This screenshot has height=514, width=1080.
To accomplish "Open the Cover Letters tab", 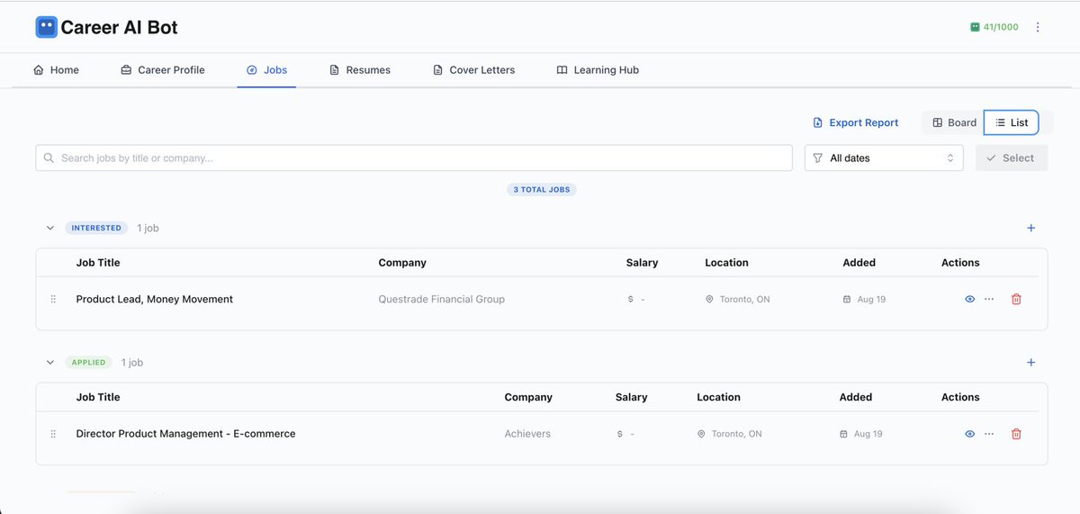I will tap(473, 70).
